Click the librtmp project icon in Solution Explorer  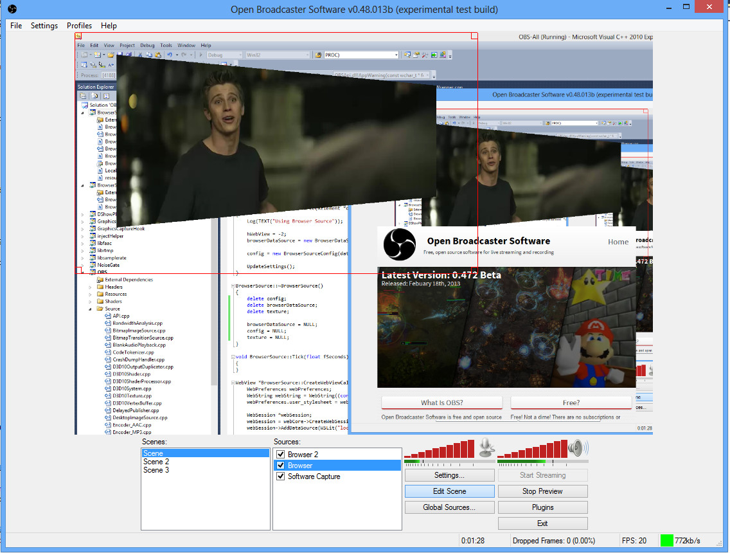(93, 250)
